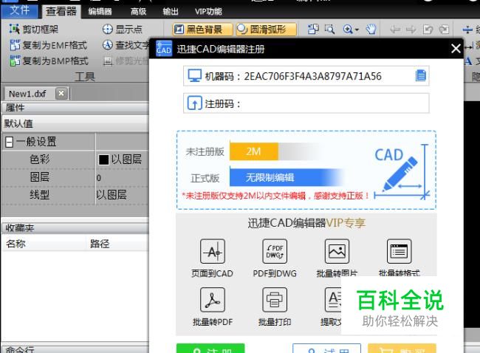Image resolution: width=480 pixels, height=353 pixels.
Task: Open the VIP功能 tab
Action: click(208, 12)
